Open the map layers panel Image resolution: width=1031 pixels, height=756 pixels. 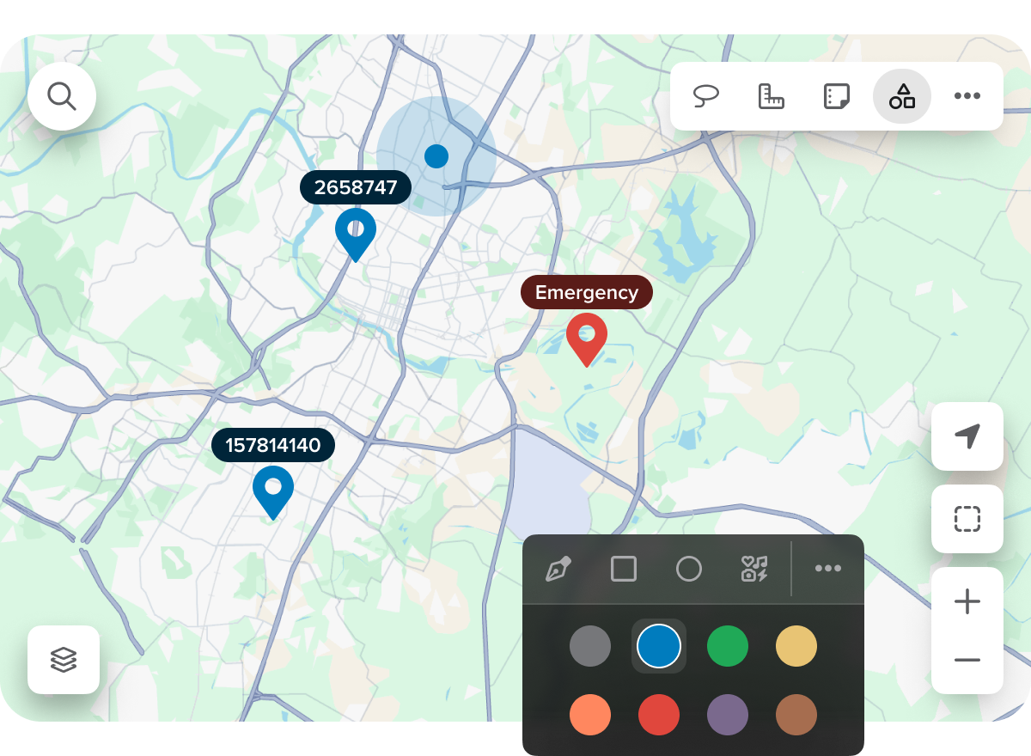(64, 660)
